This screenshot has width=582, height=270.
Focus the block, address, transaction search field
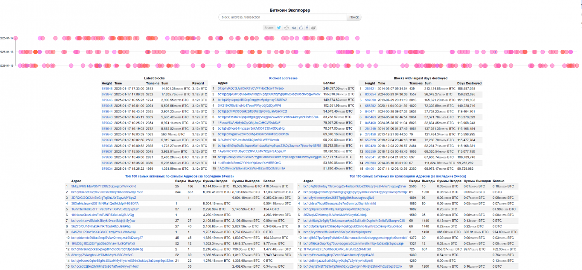(282, 17)
